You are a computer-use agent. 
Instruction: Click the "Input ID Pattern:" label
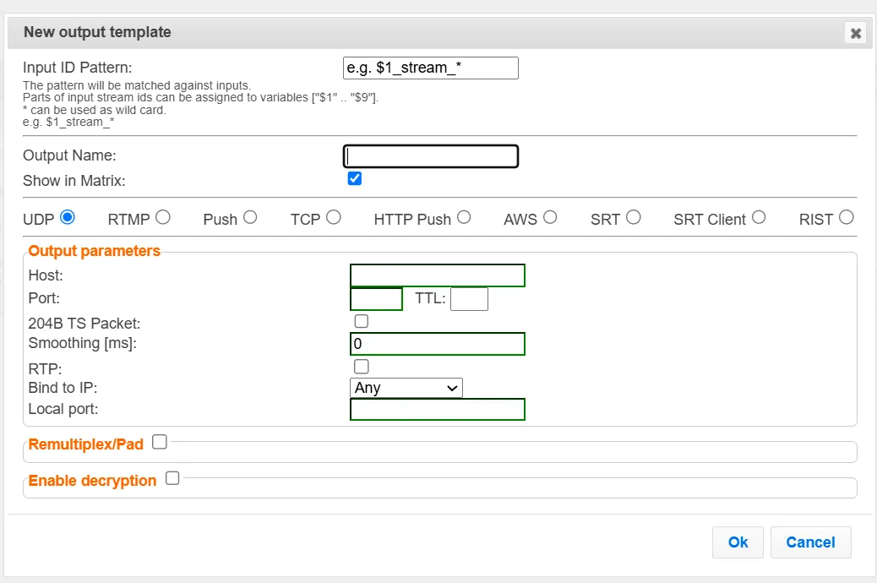pyautogui.click(x=77, y=68)
